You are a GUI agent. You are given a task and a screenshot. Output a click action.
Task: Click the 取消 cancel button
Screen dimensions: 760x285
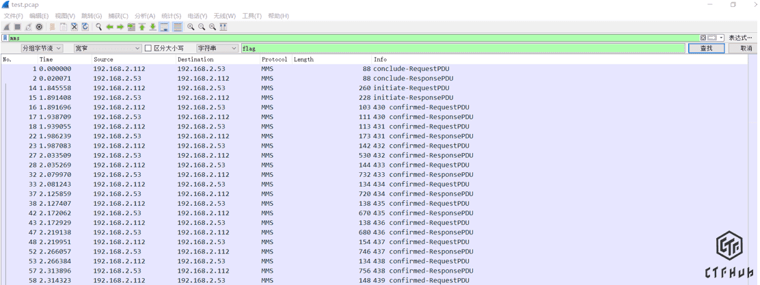(x=745, y=49)
